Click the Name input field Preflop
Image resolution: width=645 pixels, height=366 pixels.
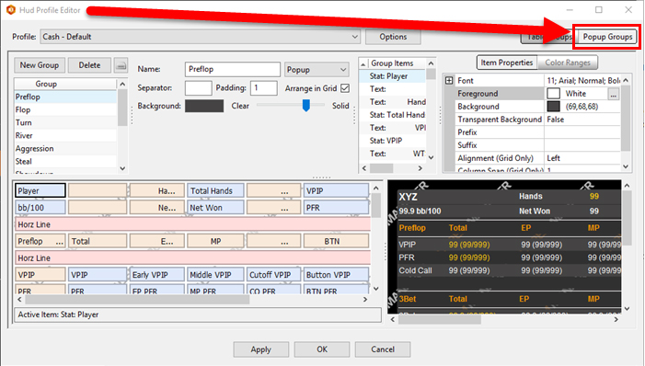233,69
